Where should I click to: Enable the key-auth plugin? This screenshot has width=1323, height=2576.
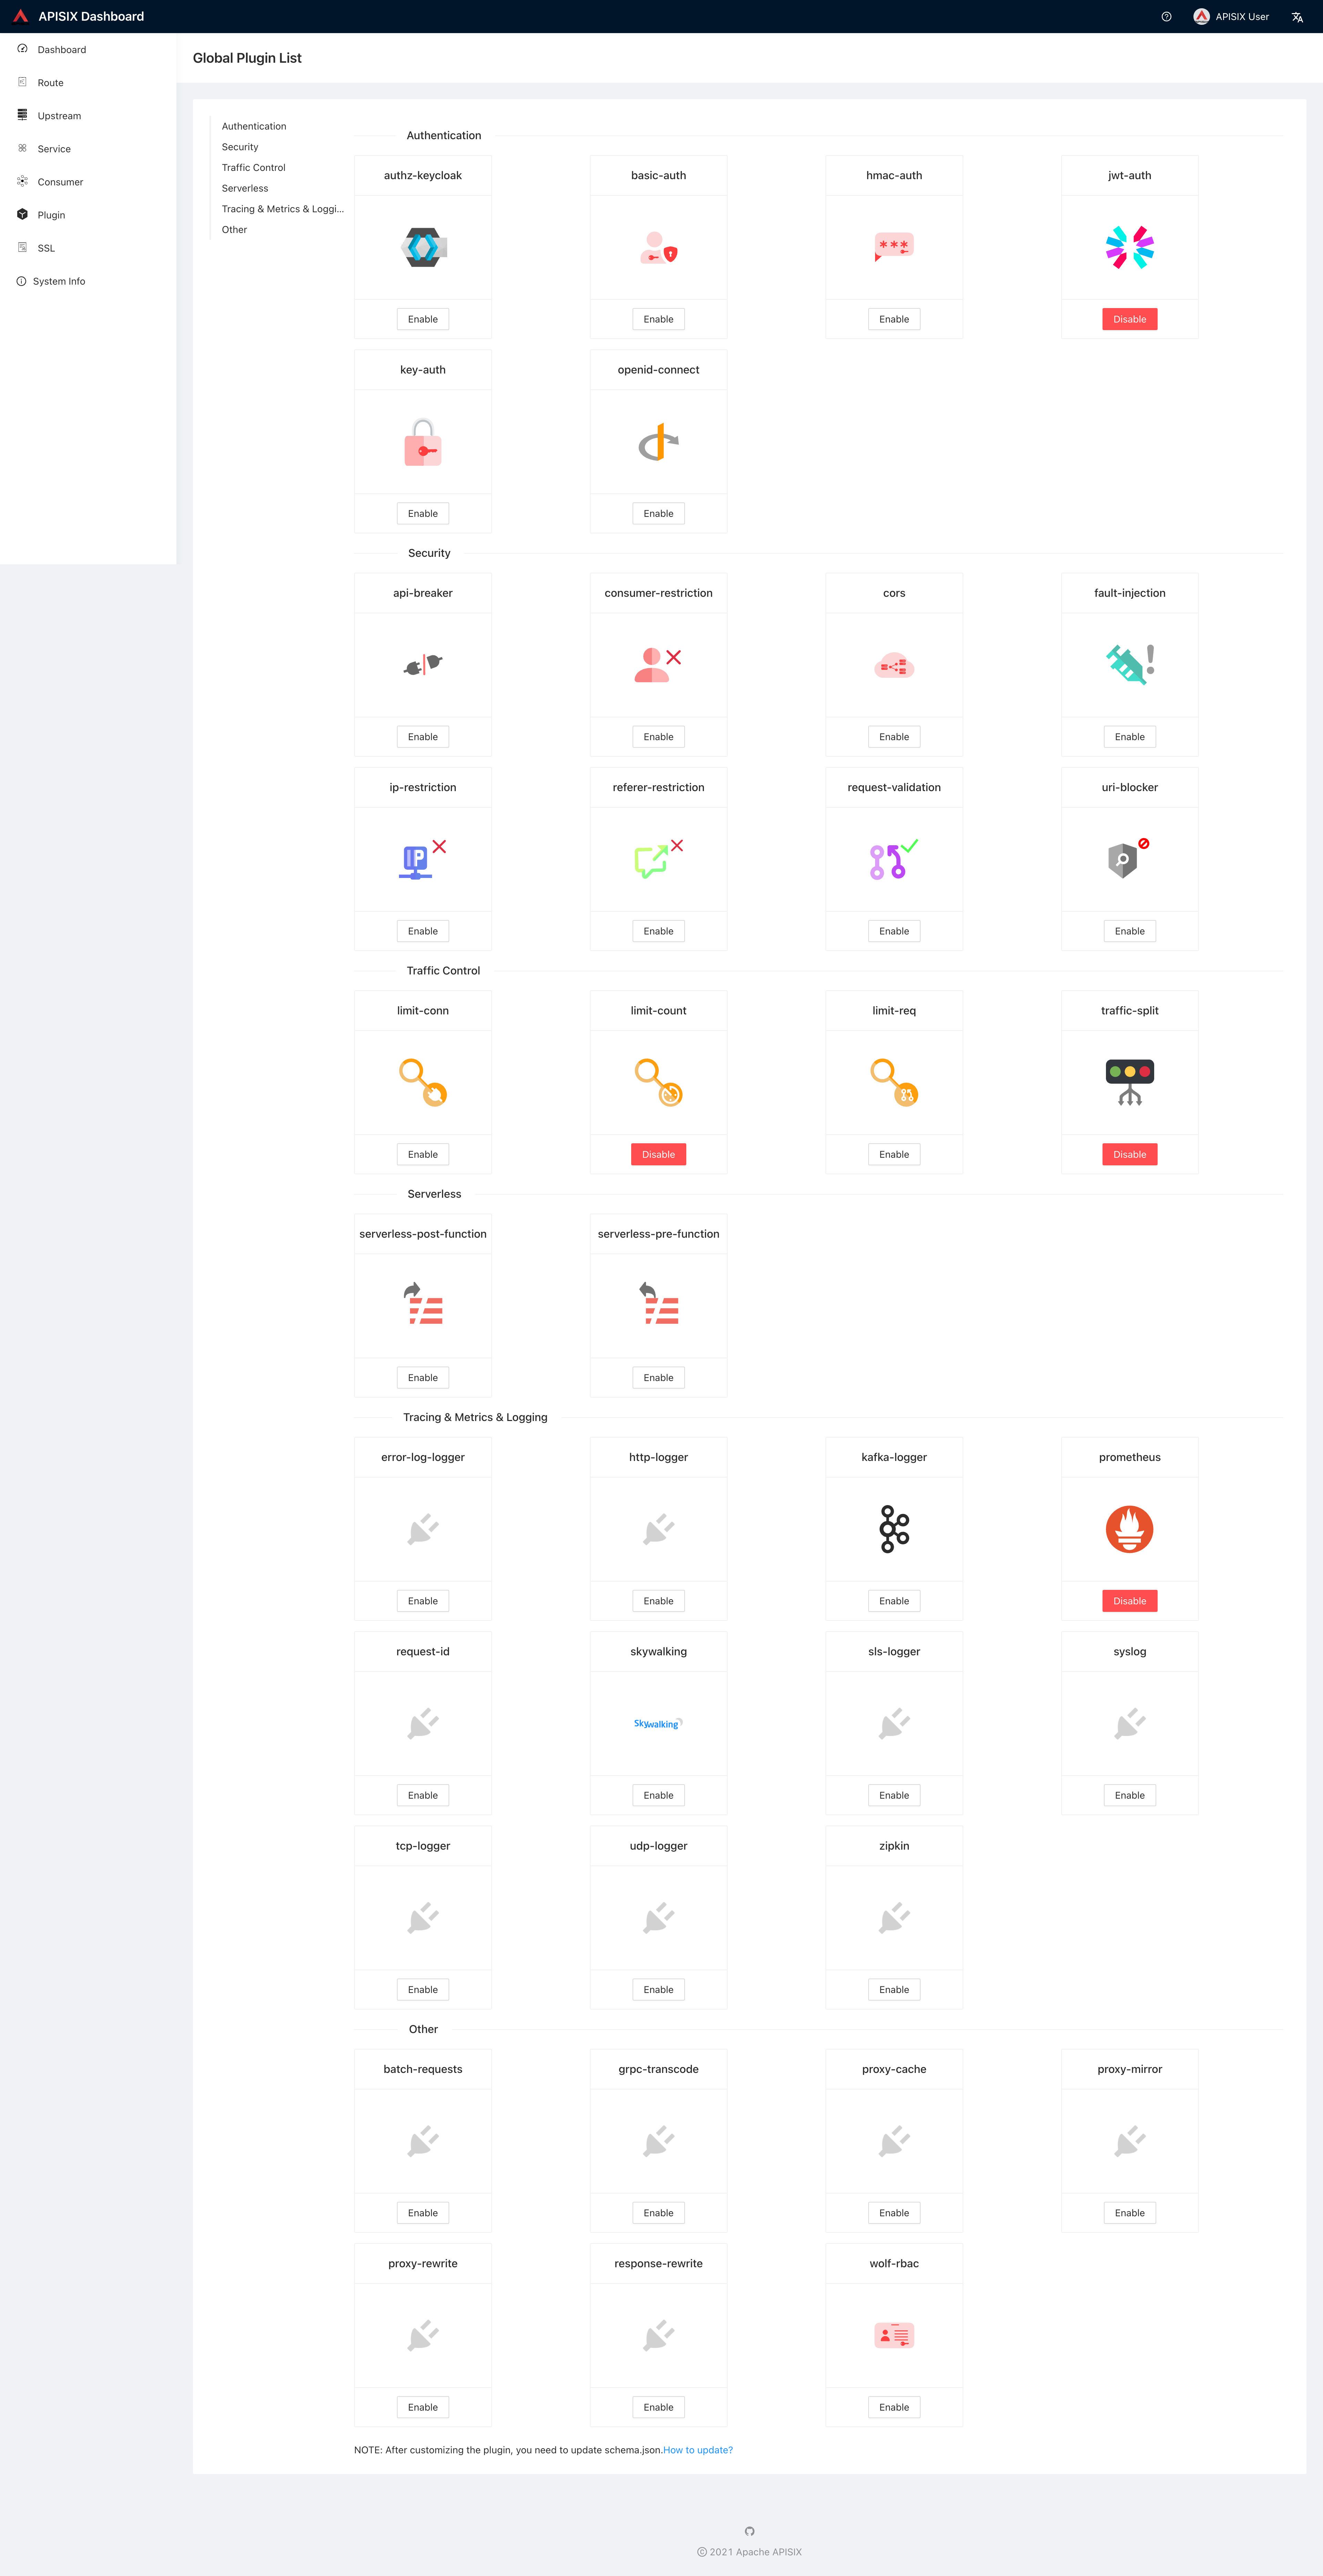(x=423, y=513)
